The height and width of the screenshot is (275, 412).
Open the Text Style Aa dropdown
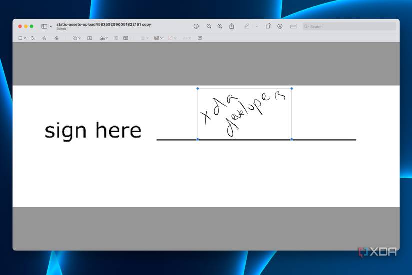point(187,38)
